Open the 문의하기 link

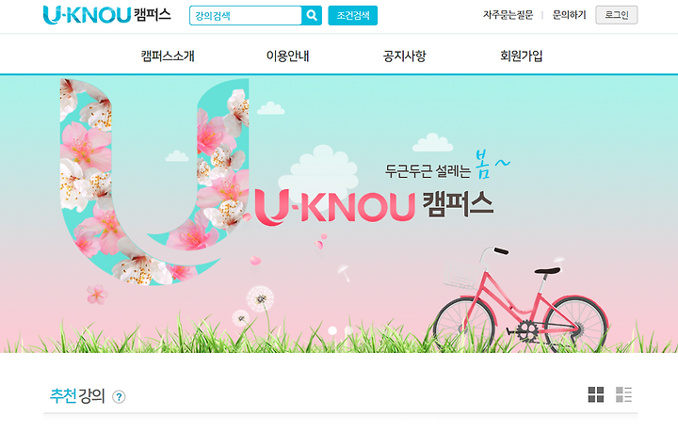click(569, 15)
